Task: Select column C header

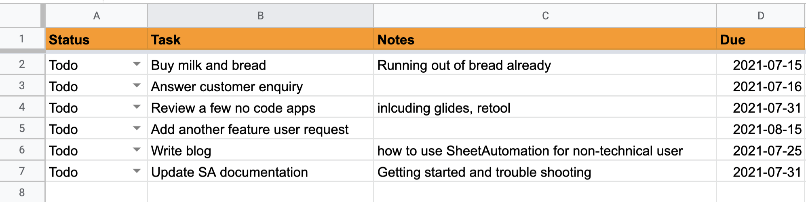Action: [545, 16]
